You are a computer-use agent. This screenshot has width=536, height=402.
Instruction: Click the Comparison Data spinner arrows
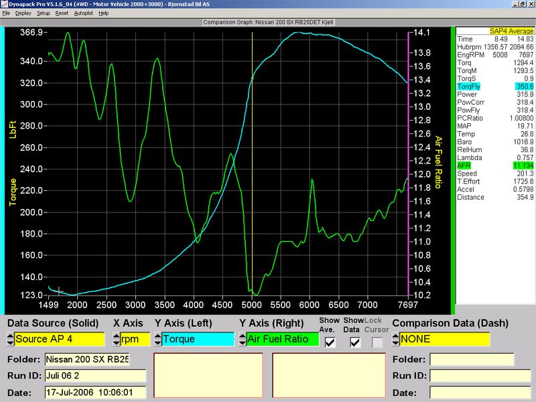[395, 339]
